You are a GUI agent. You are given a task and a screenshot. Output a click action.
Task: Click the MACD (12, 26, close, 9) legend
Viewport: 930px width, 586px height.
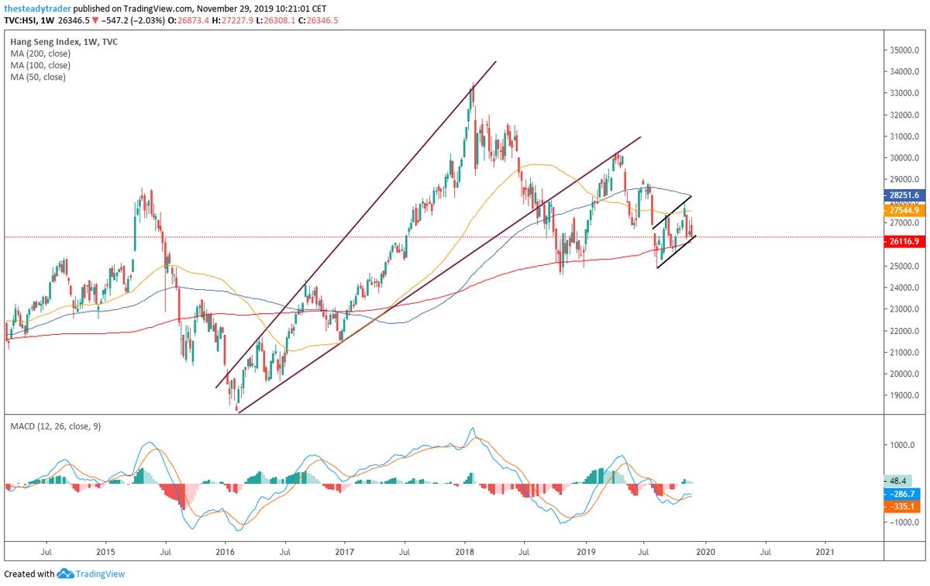pos(54,426)
